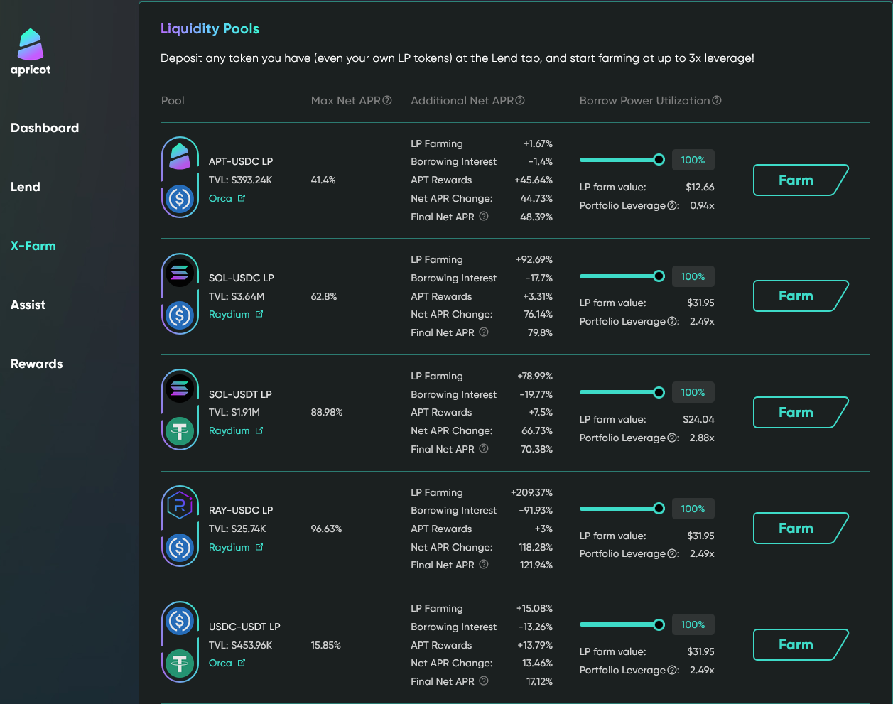
Task: Open the Rewards section
Action: (x=37, y=364)
